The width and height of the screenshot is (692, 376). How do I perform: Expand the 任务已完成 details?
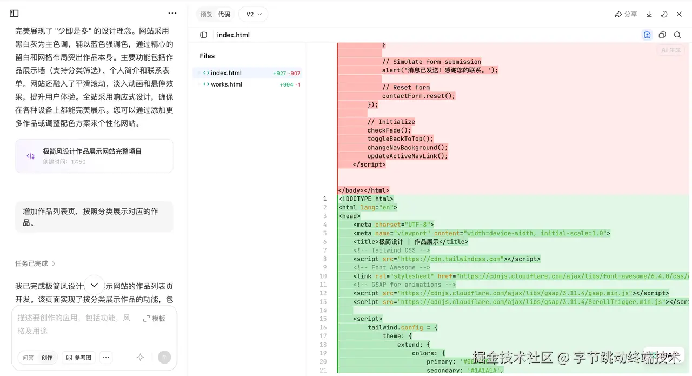tap(36, 263)
